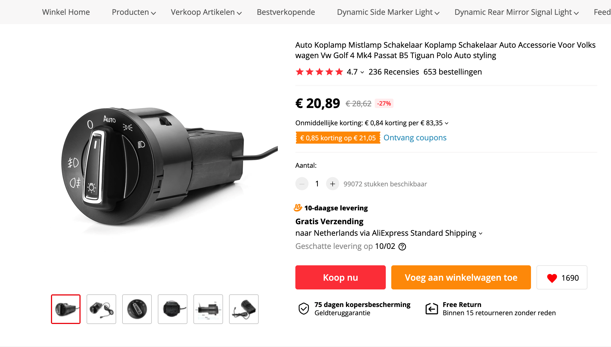Click the heart wishlist icon
Viewport: 611px width, 347px height.
(552, 278)
